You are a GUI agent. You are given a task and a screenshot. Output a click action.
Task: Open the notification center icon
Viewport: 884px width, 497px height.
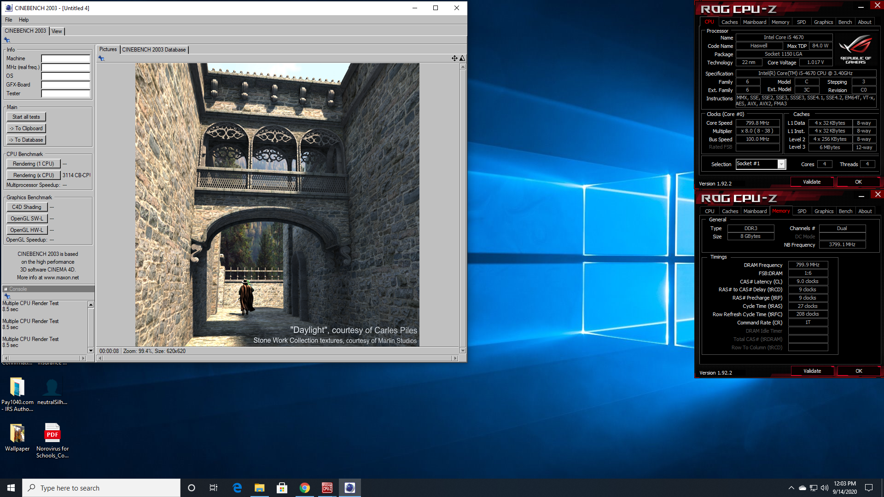pos(869,488)
